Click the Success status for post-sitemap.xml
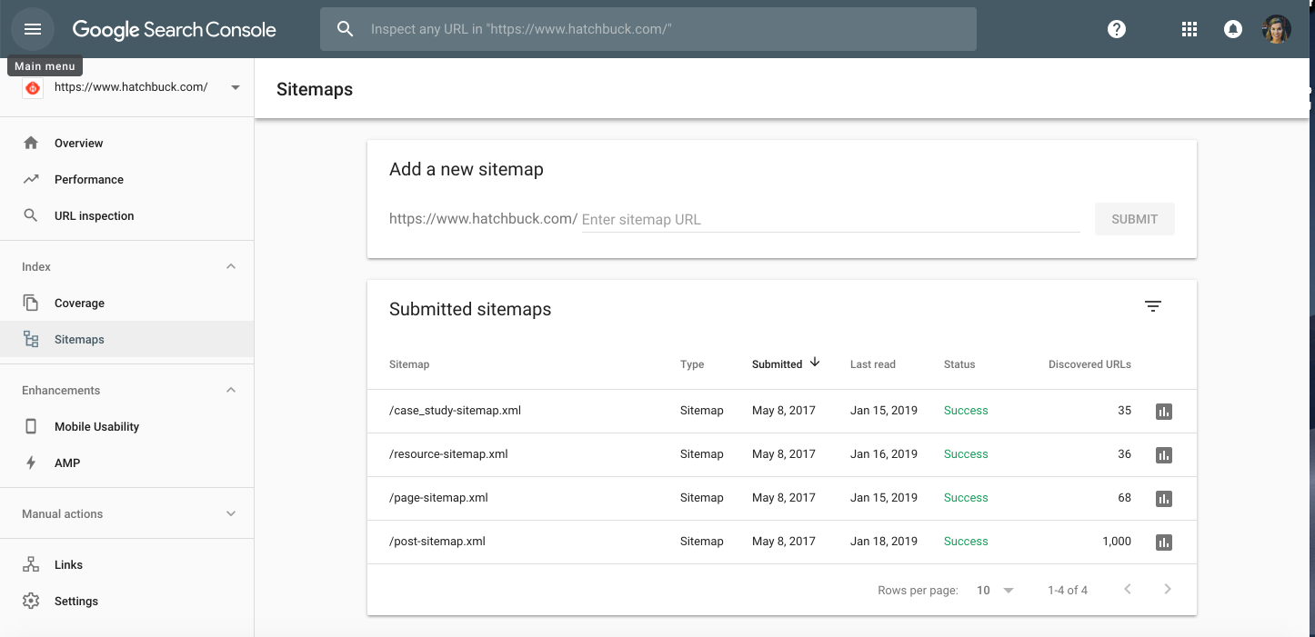 [966, 542]
